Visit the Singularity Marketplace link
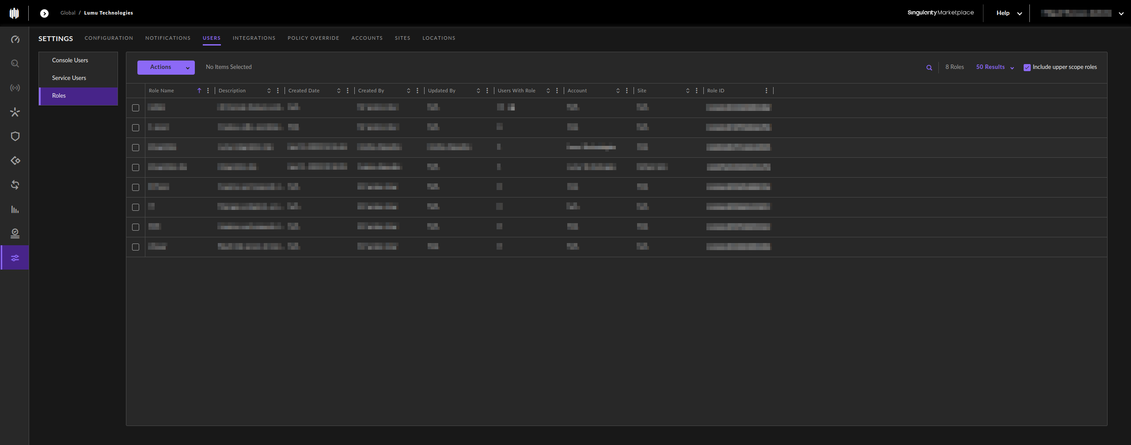Screen dimensions: 1131x445 click(x=940, y=13)
